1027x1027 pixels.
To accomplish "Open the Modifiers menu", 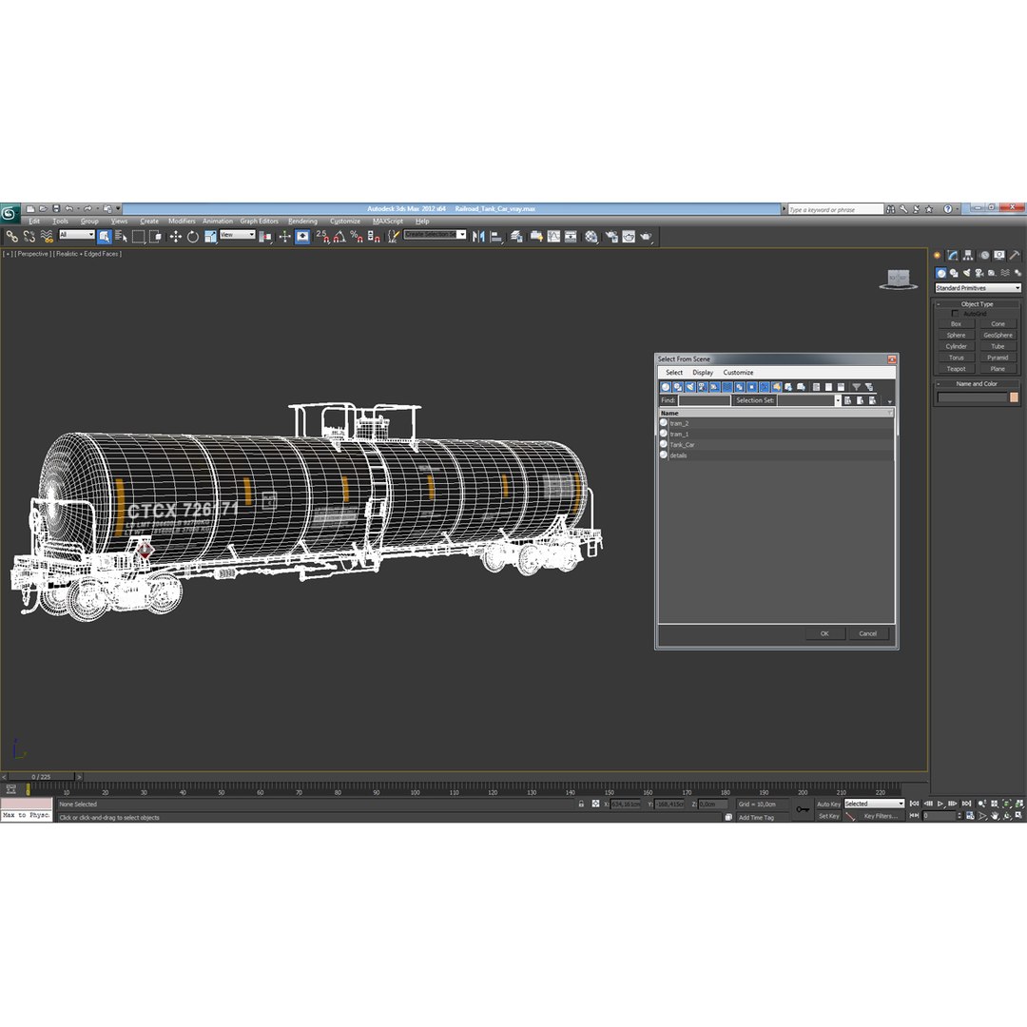I will (x=182, y=222).
